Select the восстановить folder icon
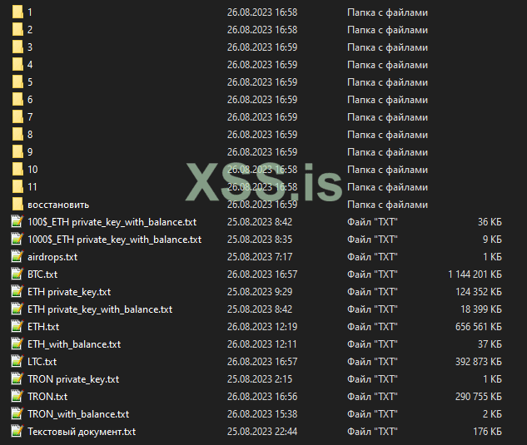 pos(17,205)
